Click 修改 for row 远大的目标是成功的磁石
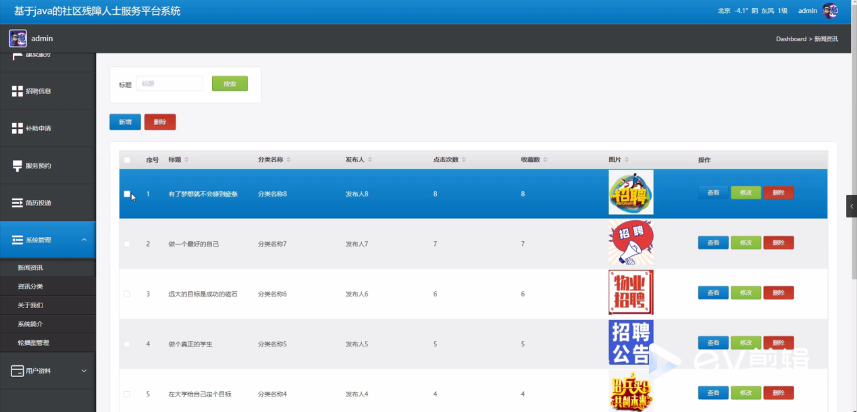Viewport: 857px width, 412px height. [746, 292]
